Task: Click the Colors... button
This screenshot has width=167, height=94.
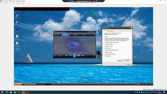Action: pyautogui.click(x=120, y=60)
